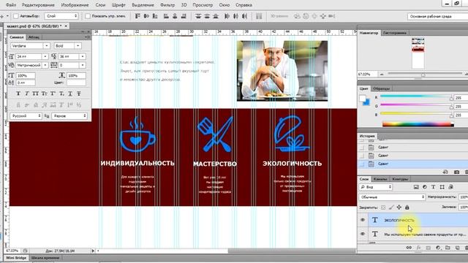
Task: Add layer style fx button
Action: [419, 248]
